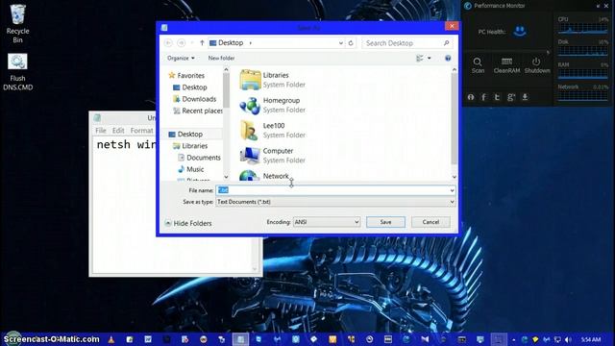Click the download arrow icon in Performance Monitor
615x346 pixels.
[525, 97]
